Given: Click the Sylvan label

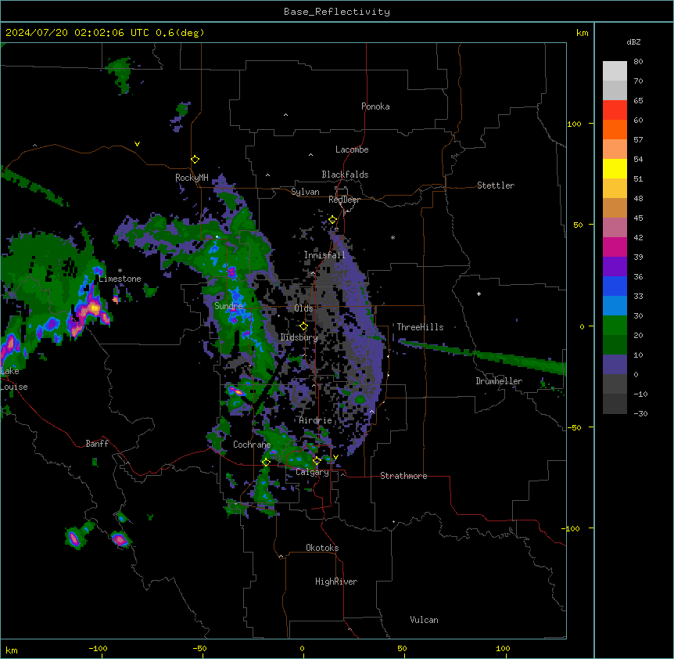Looking at the screenshot, I should [x=305, y=192].
